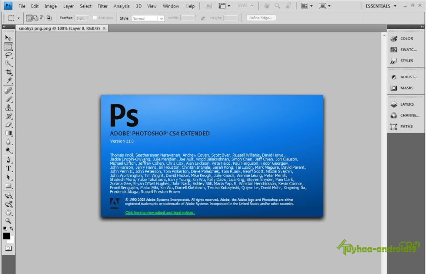Select the Clone Stamp tool
The image size is (426, 274).
tap(8, 108)
